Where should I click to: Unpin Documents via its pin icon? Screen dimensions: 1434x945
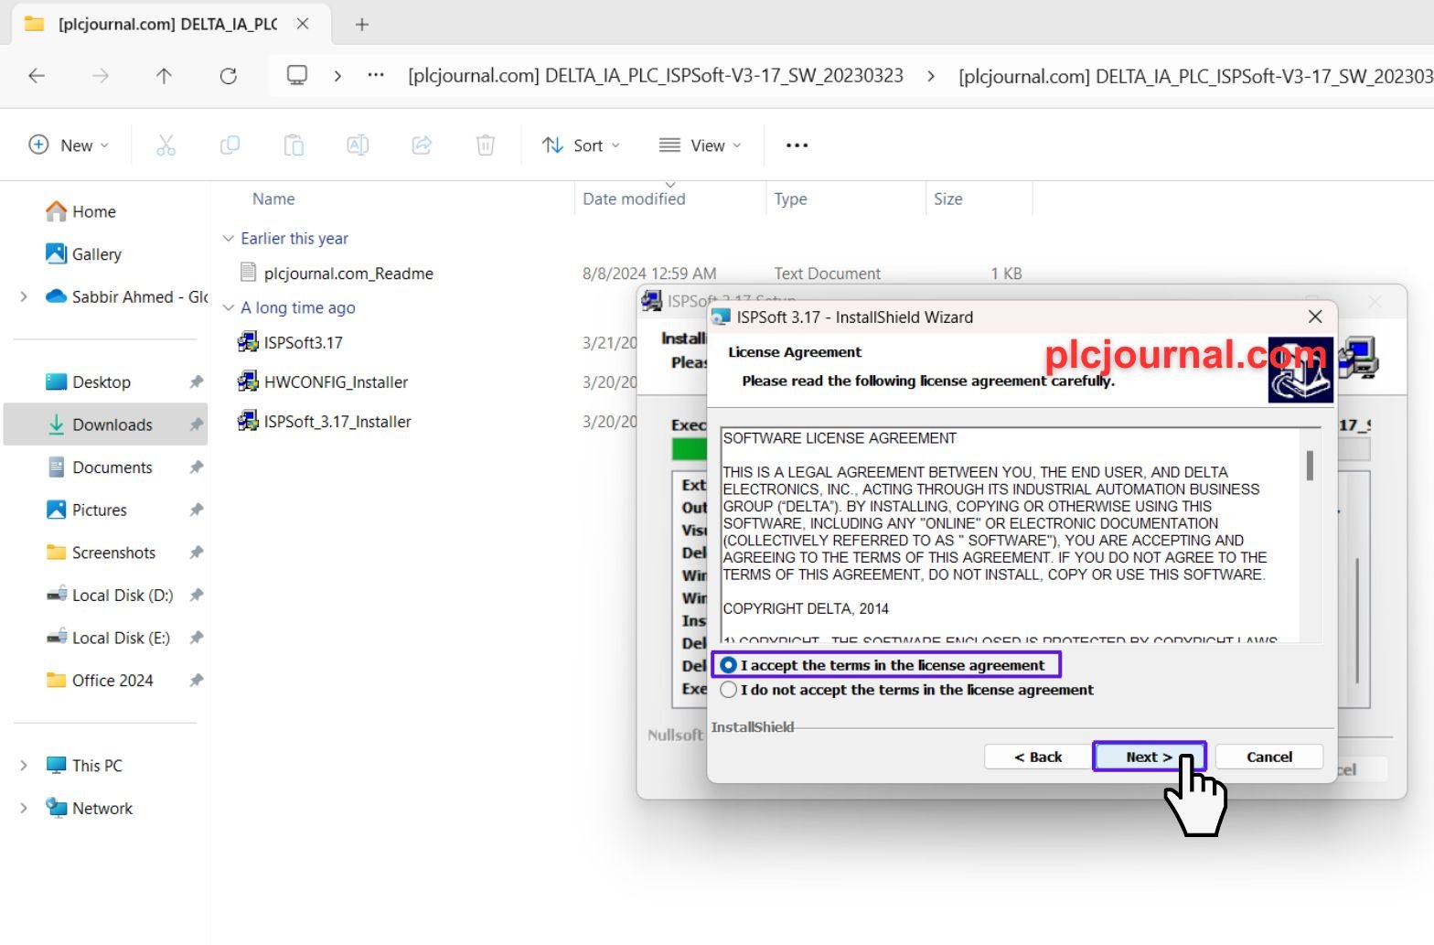(x=196, y=467)
